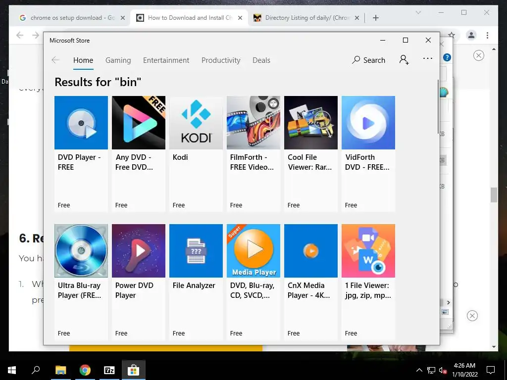Open the Super Media Player orange icon
This screenshot has width=507, height=380.
(x=253, y=251)
